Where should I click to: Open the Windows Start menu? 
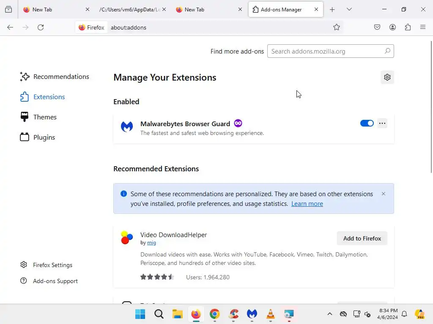(x=140, y=314)
